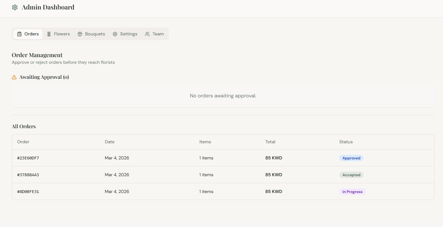Viewport: 443px width, 227px height.
Task: Click the All Orders heading
Action: 24,126
